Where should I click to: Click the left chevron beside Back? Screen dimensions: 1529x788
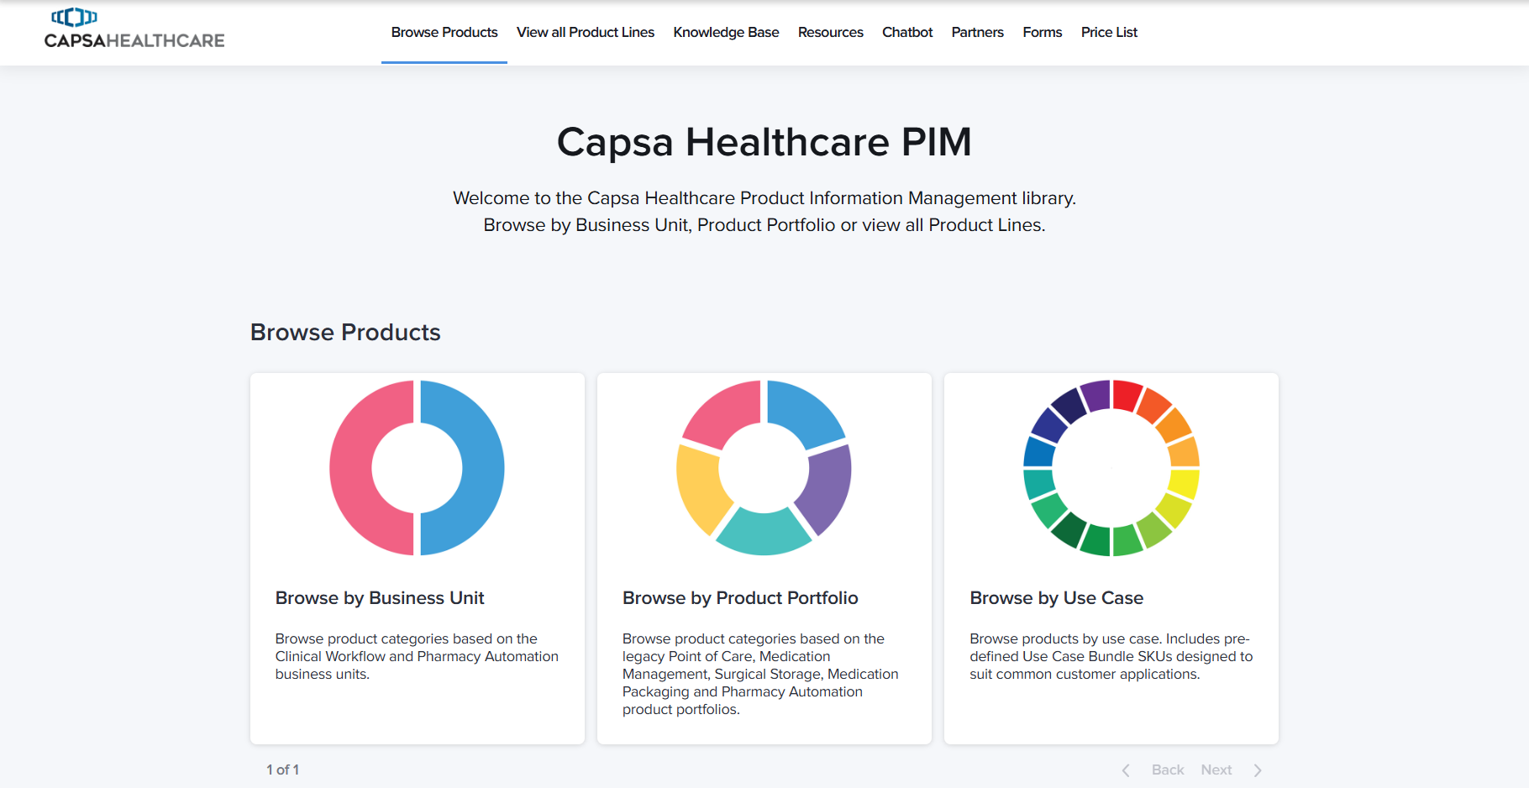(x=1126, y=770)
